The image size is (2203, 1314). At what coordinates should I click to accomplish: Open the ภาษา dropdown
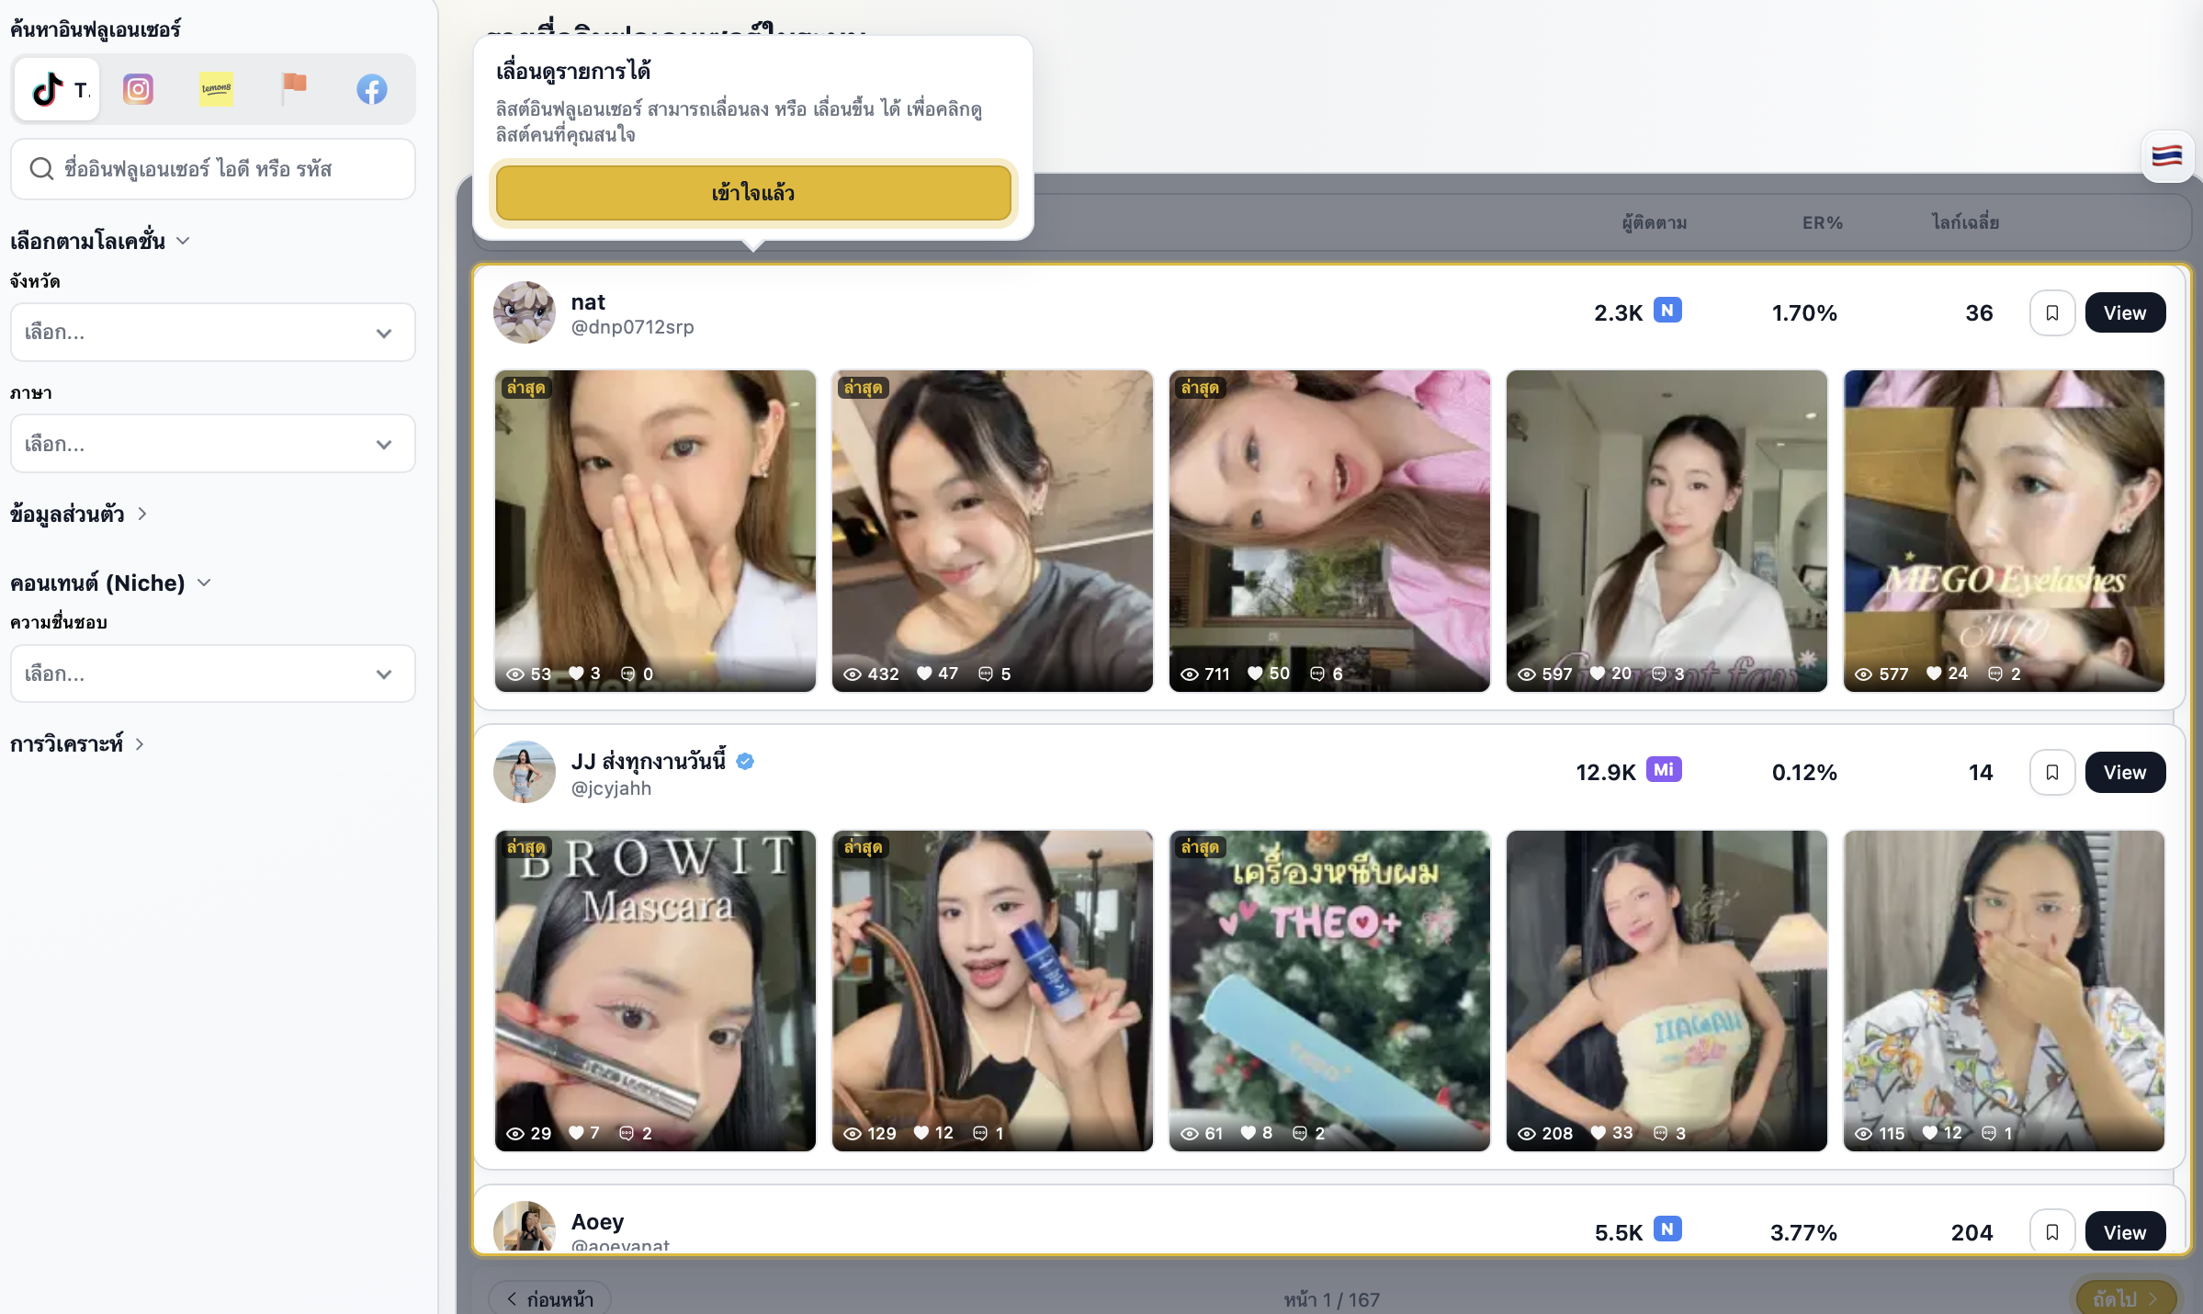click(213, 444)
